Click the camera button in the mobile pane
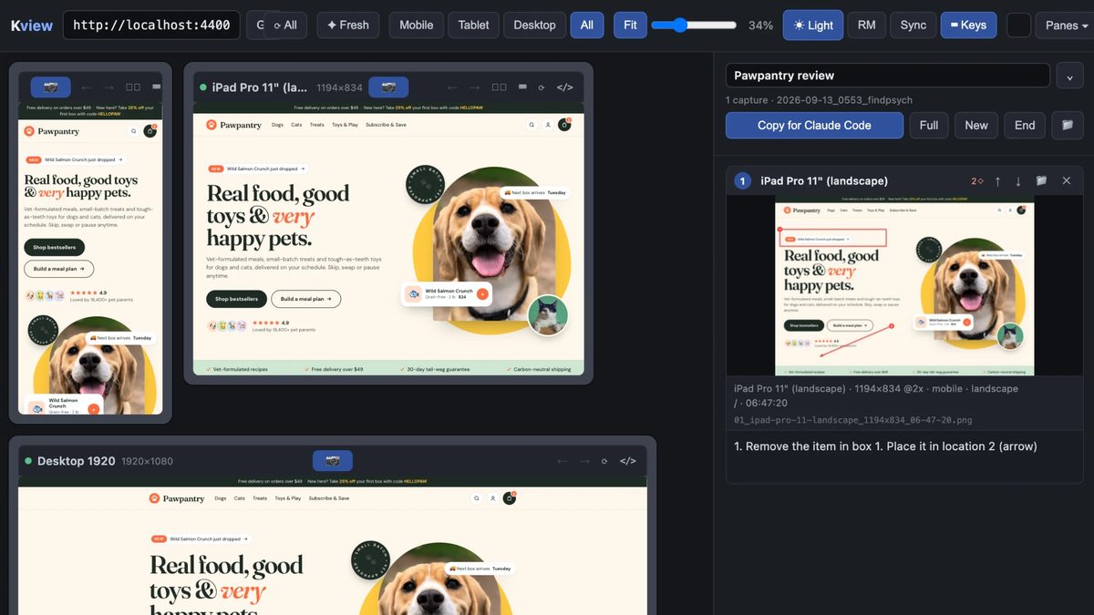Image resolution: width=1094 pixels, height=615 pixels. (x=50, y=87)
